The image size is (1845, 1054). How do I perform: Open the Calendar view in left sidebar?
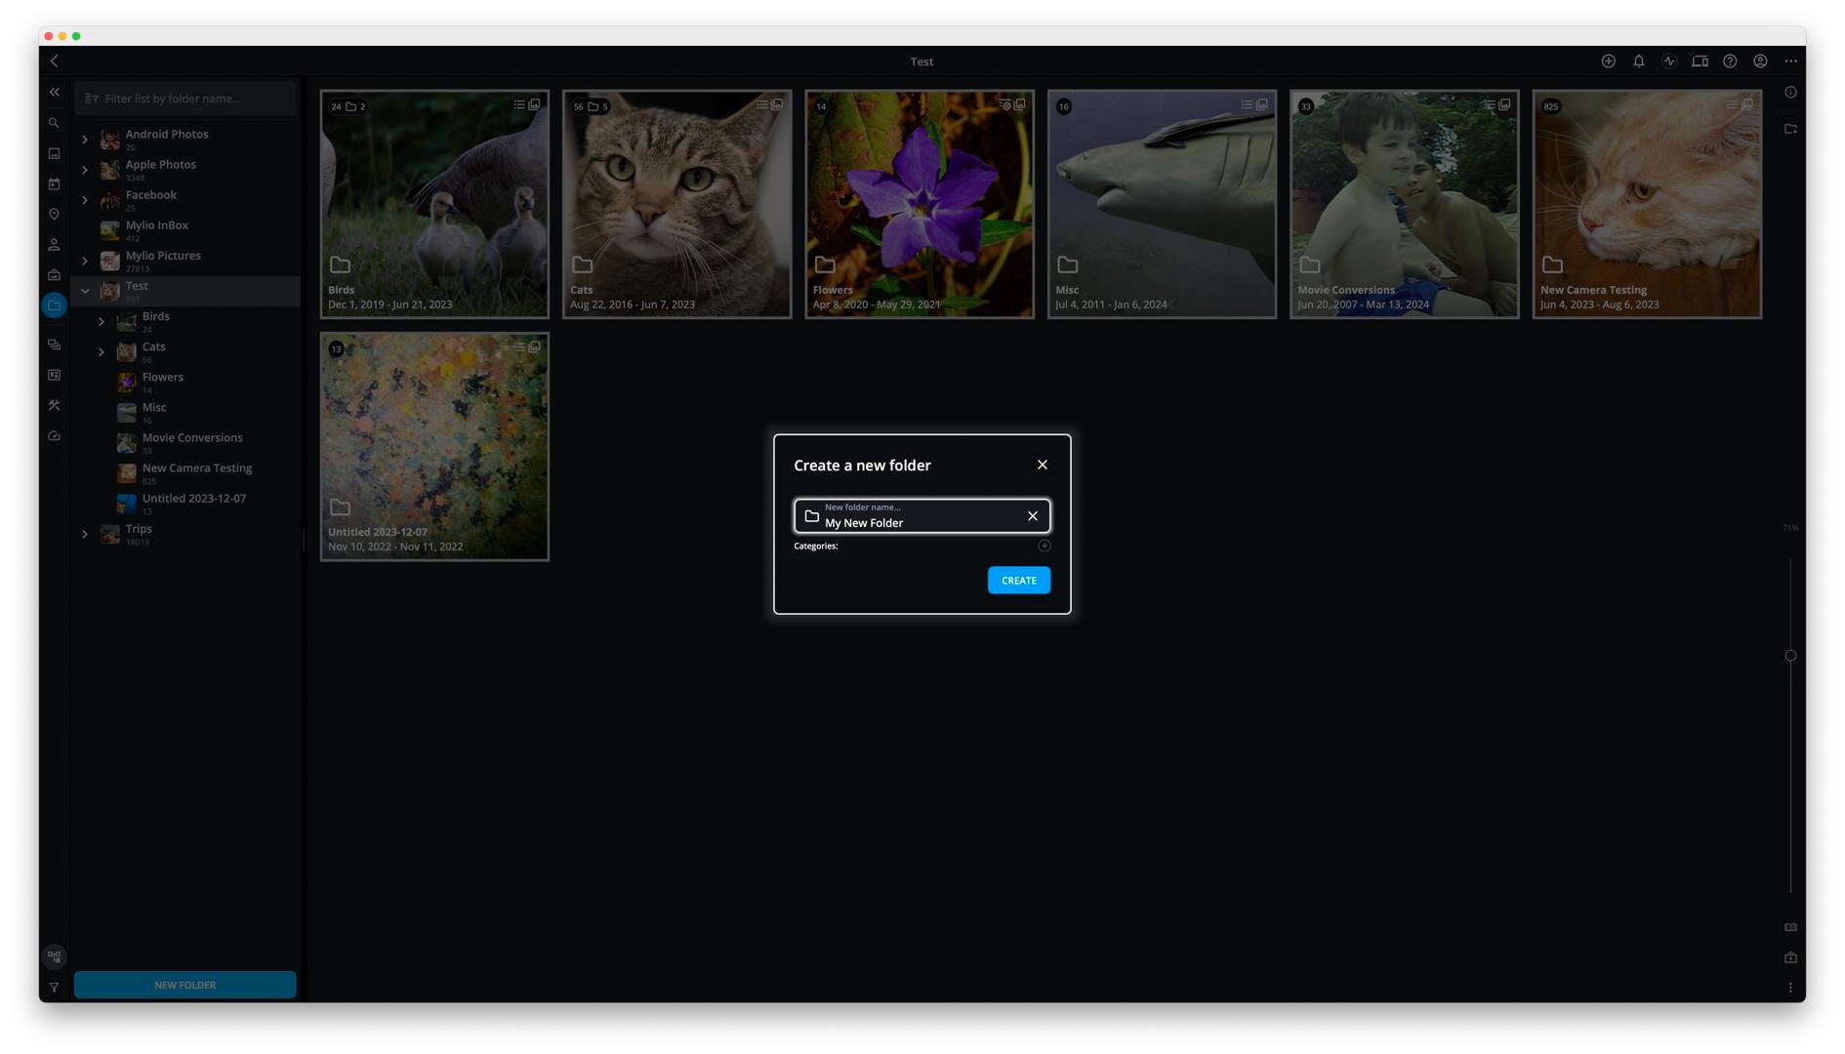[55, 184]
